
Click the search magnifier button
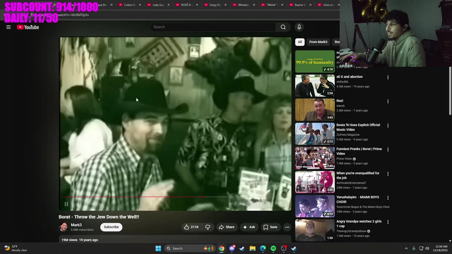pyautogui.click(x=283, y=27)
